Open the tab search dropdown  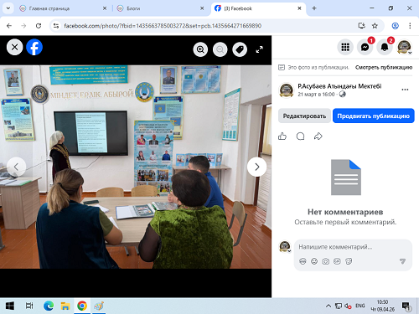pyautogui.click(x=8, y=8)
